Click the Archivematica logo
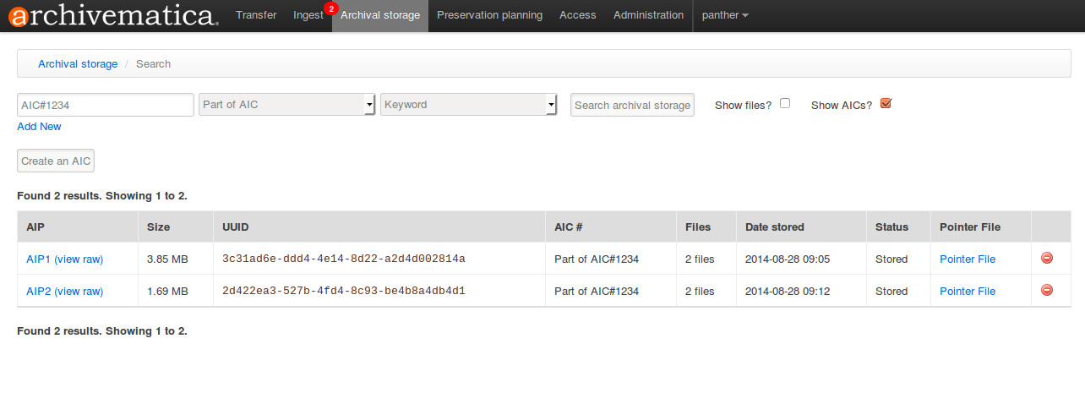 (113, 15)
